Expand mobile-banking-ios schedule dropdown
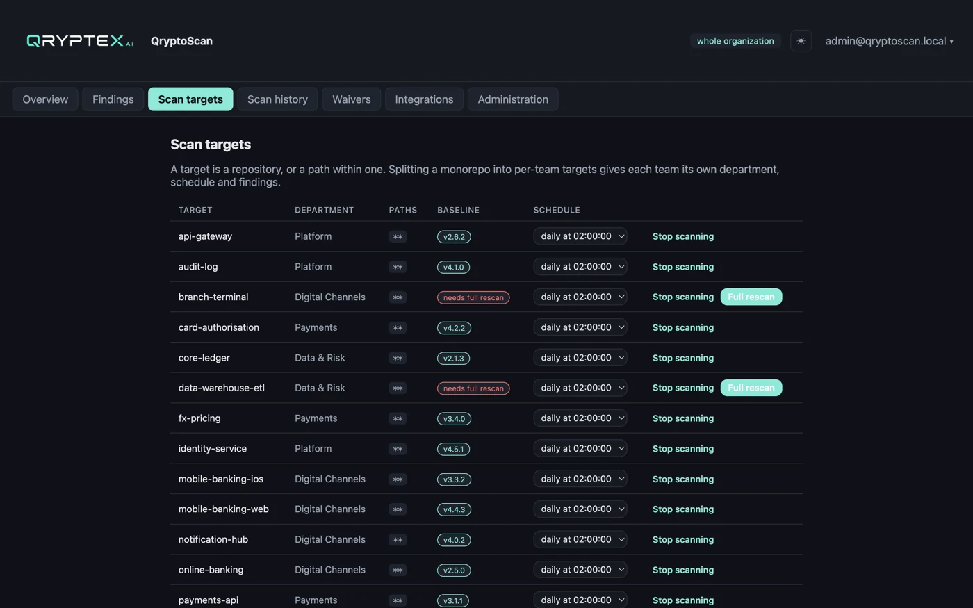The height and width of the screenshot is (608, 973). 580,479
